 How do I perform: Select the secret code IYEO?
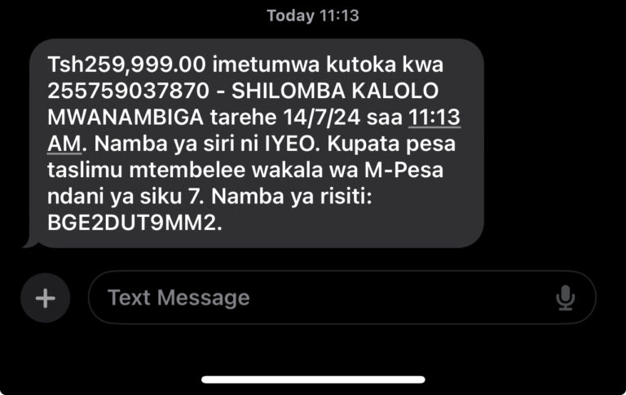coord(290,144)
